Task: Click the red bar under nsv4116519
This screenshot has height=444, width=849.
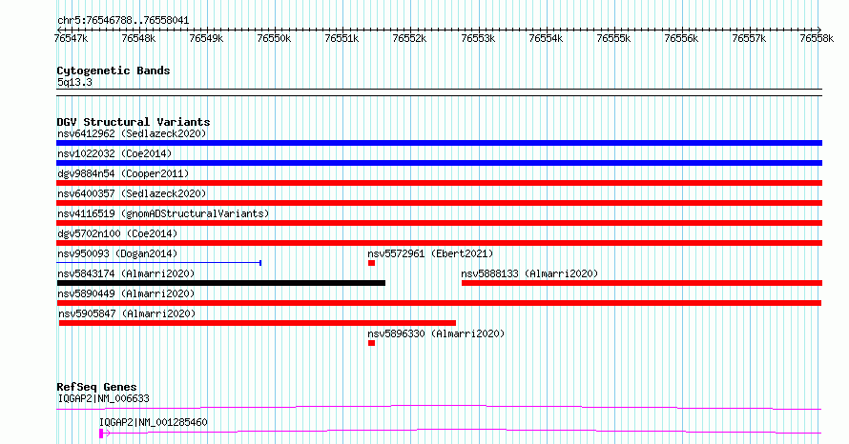Action: click(x=439, y=223)
